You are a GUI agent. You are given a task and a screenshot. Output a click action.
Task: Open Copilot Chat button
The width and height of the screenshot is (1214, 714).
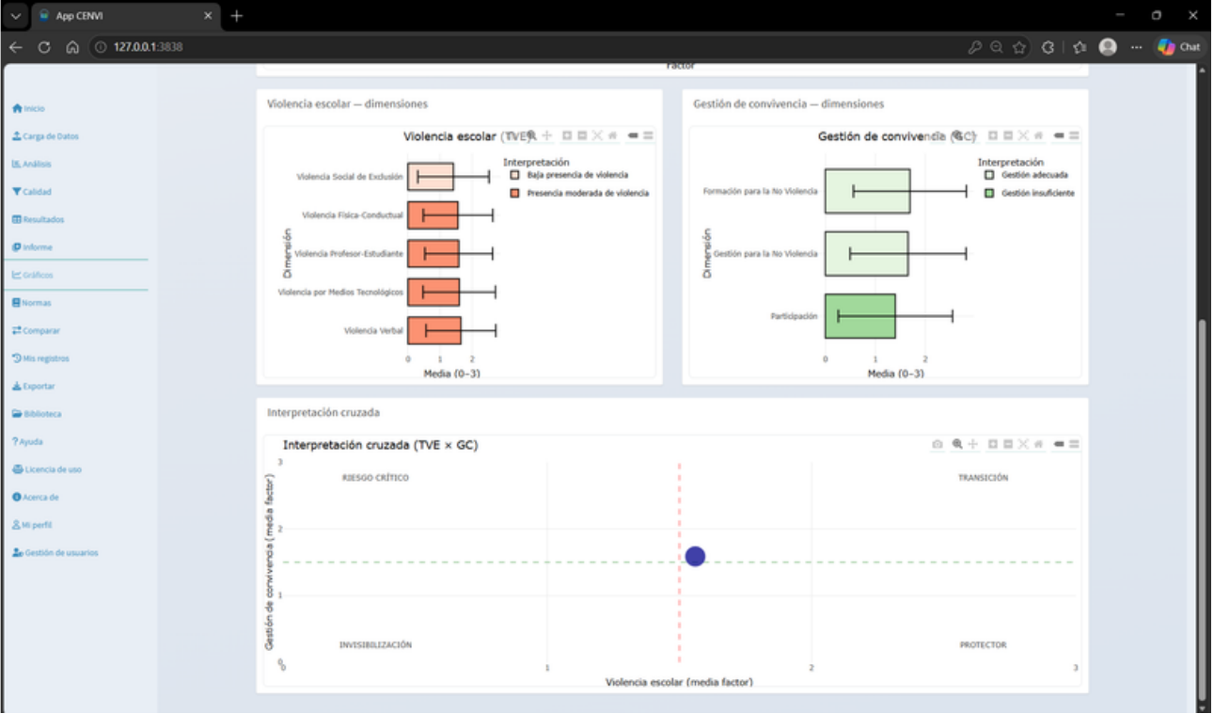click(1179, 46)
